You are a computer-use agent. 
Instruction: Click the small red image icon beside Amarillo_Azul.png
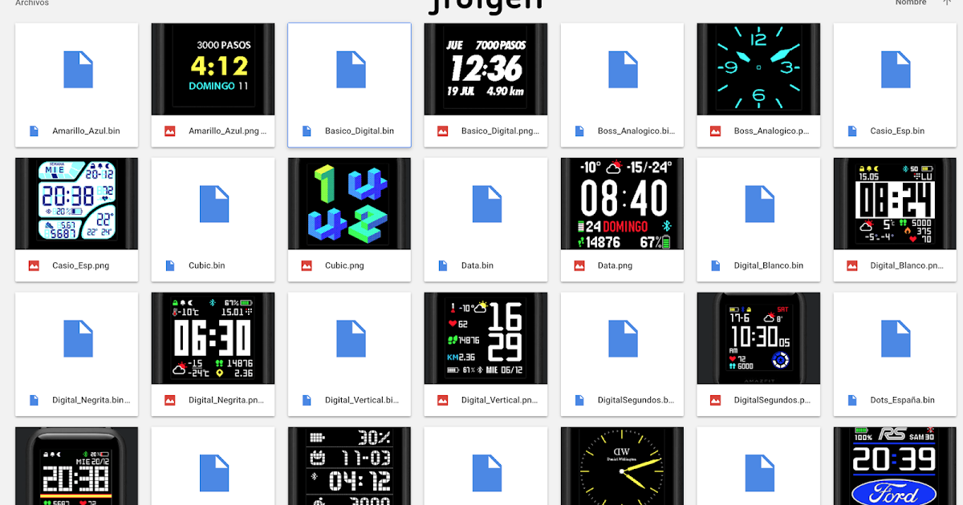point(170,131)
